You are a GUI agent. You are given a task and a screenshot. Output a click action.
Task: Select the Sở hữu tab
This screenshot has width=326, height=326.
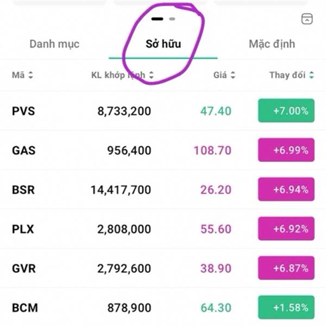[x=163, y=44]
